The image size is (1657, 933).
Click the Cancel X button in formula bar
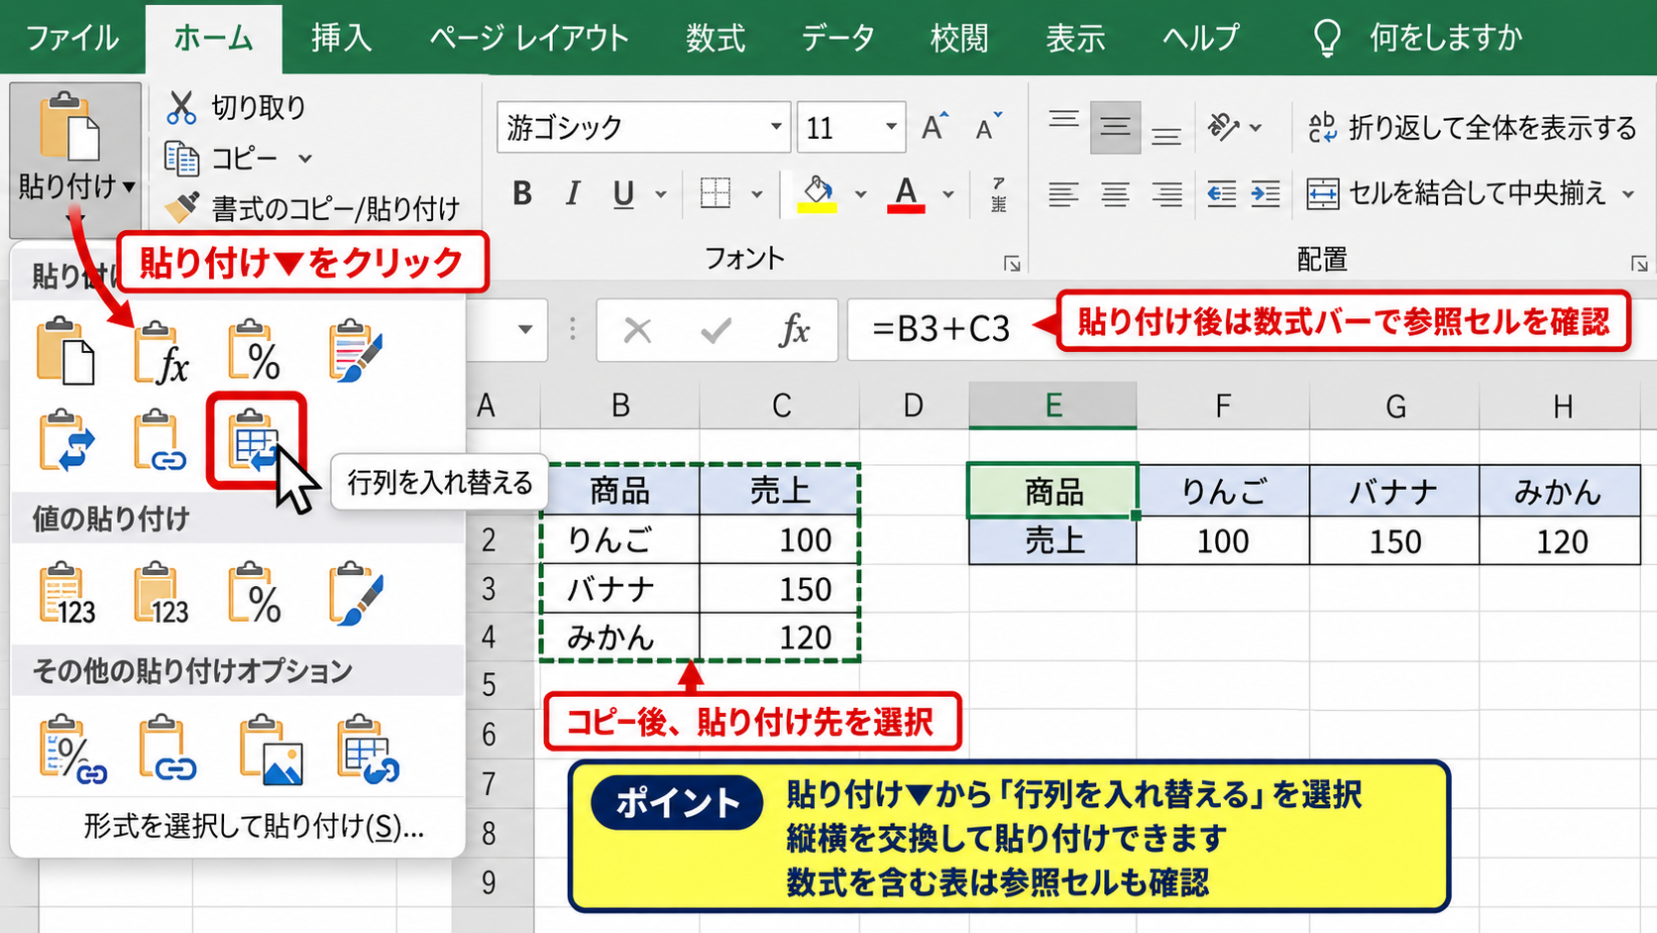[637, 329]
